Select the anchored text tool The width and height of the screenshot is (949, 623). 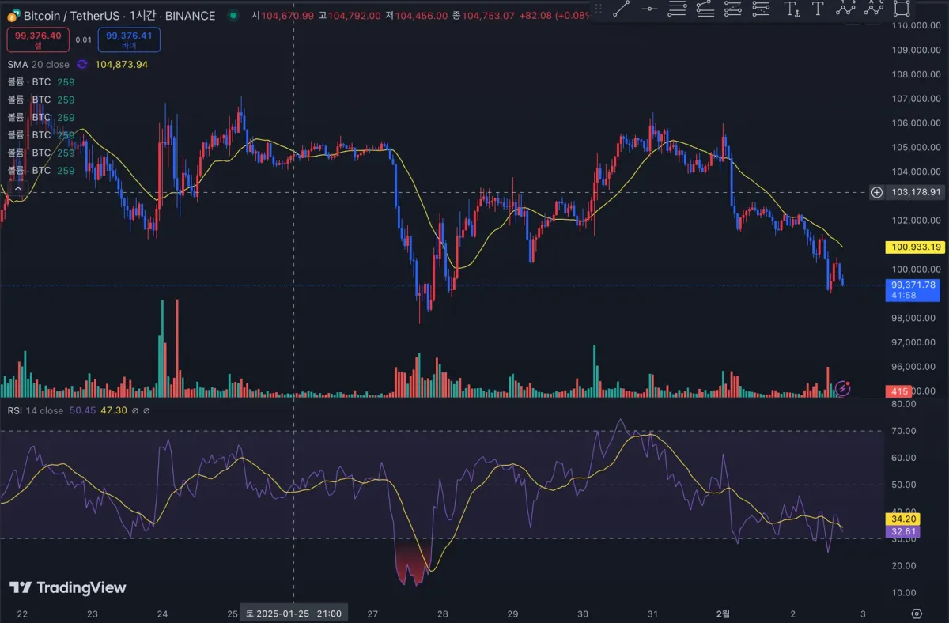pyautogui.click(x=791, y=9)
